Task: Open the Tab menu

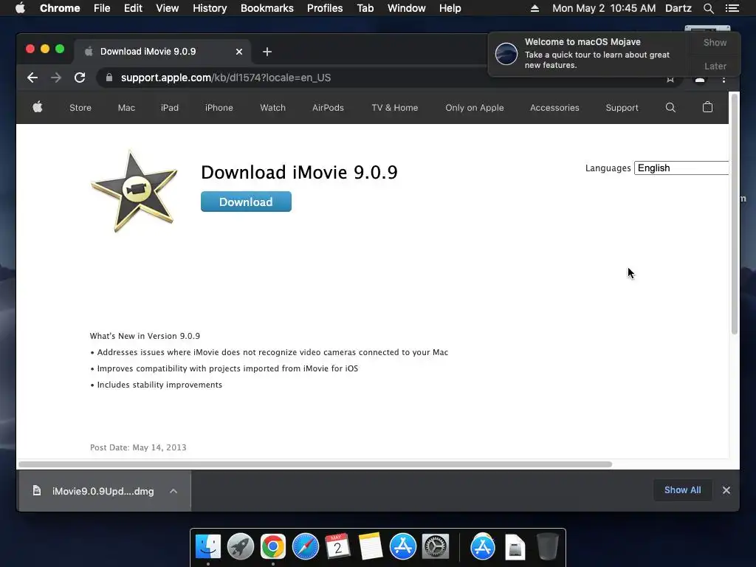Action: 365,8
